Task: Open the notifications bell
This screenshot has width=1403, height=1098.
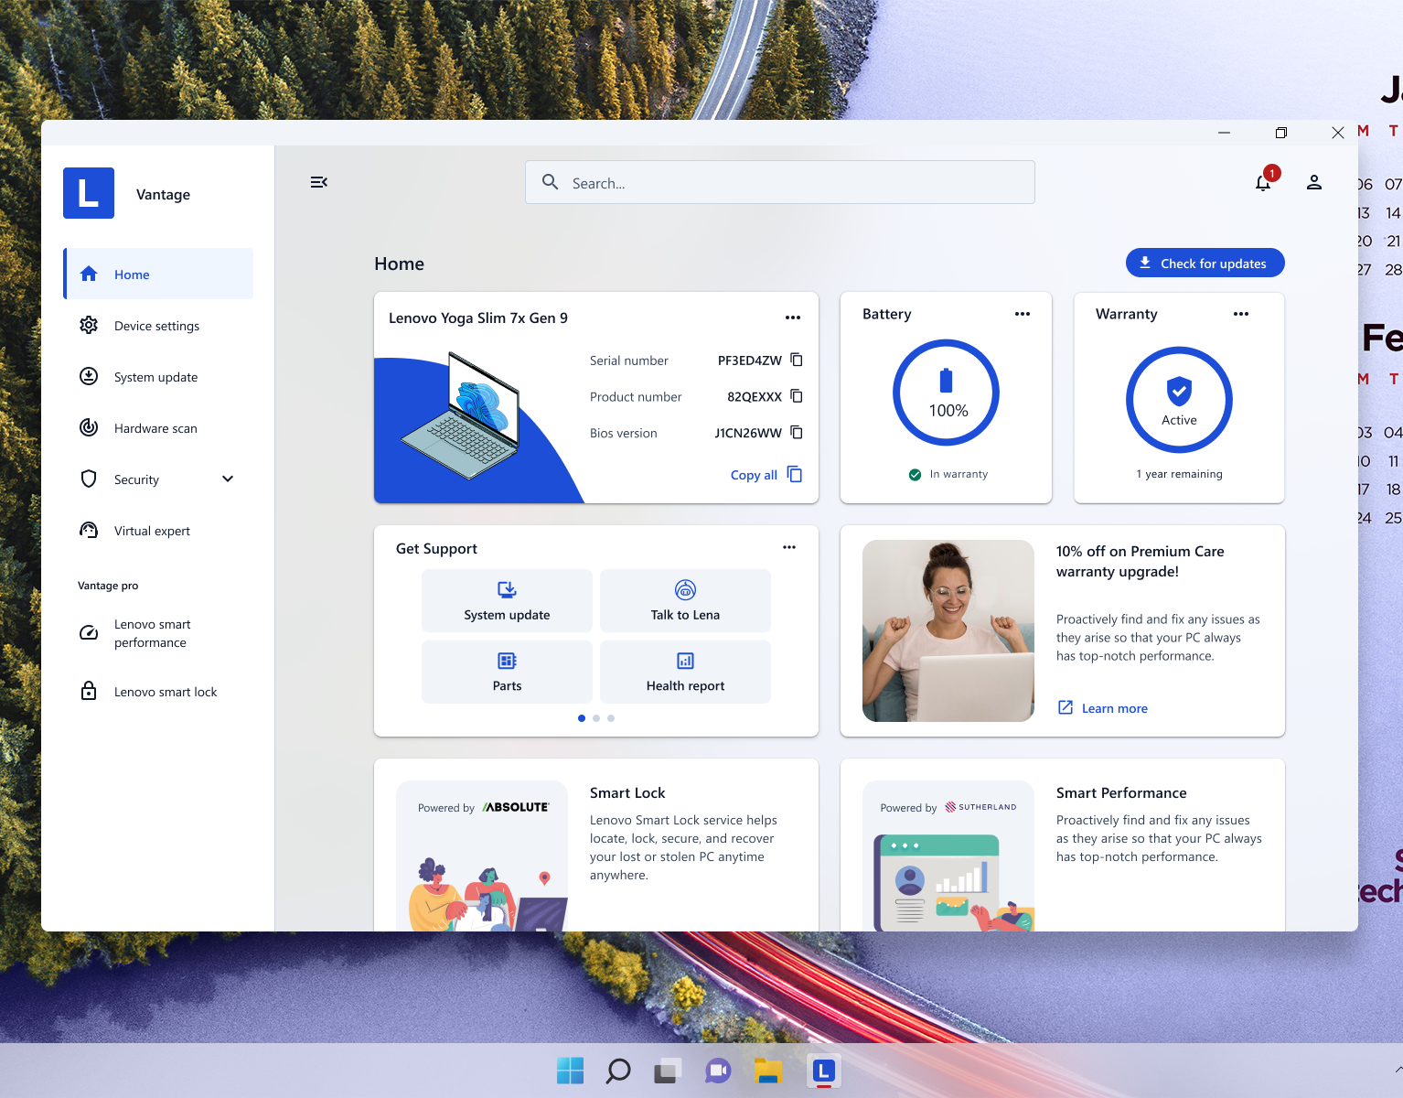Action: pyautogui.click(x=1263, y=182)
